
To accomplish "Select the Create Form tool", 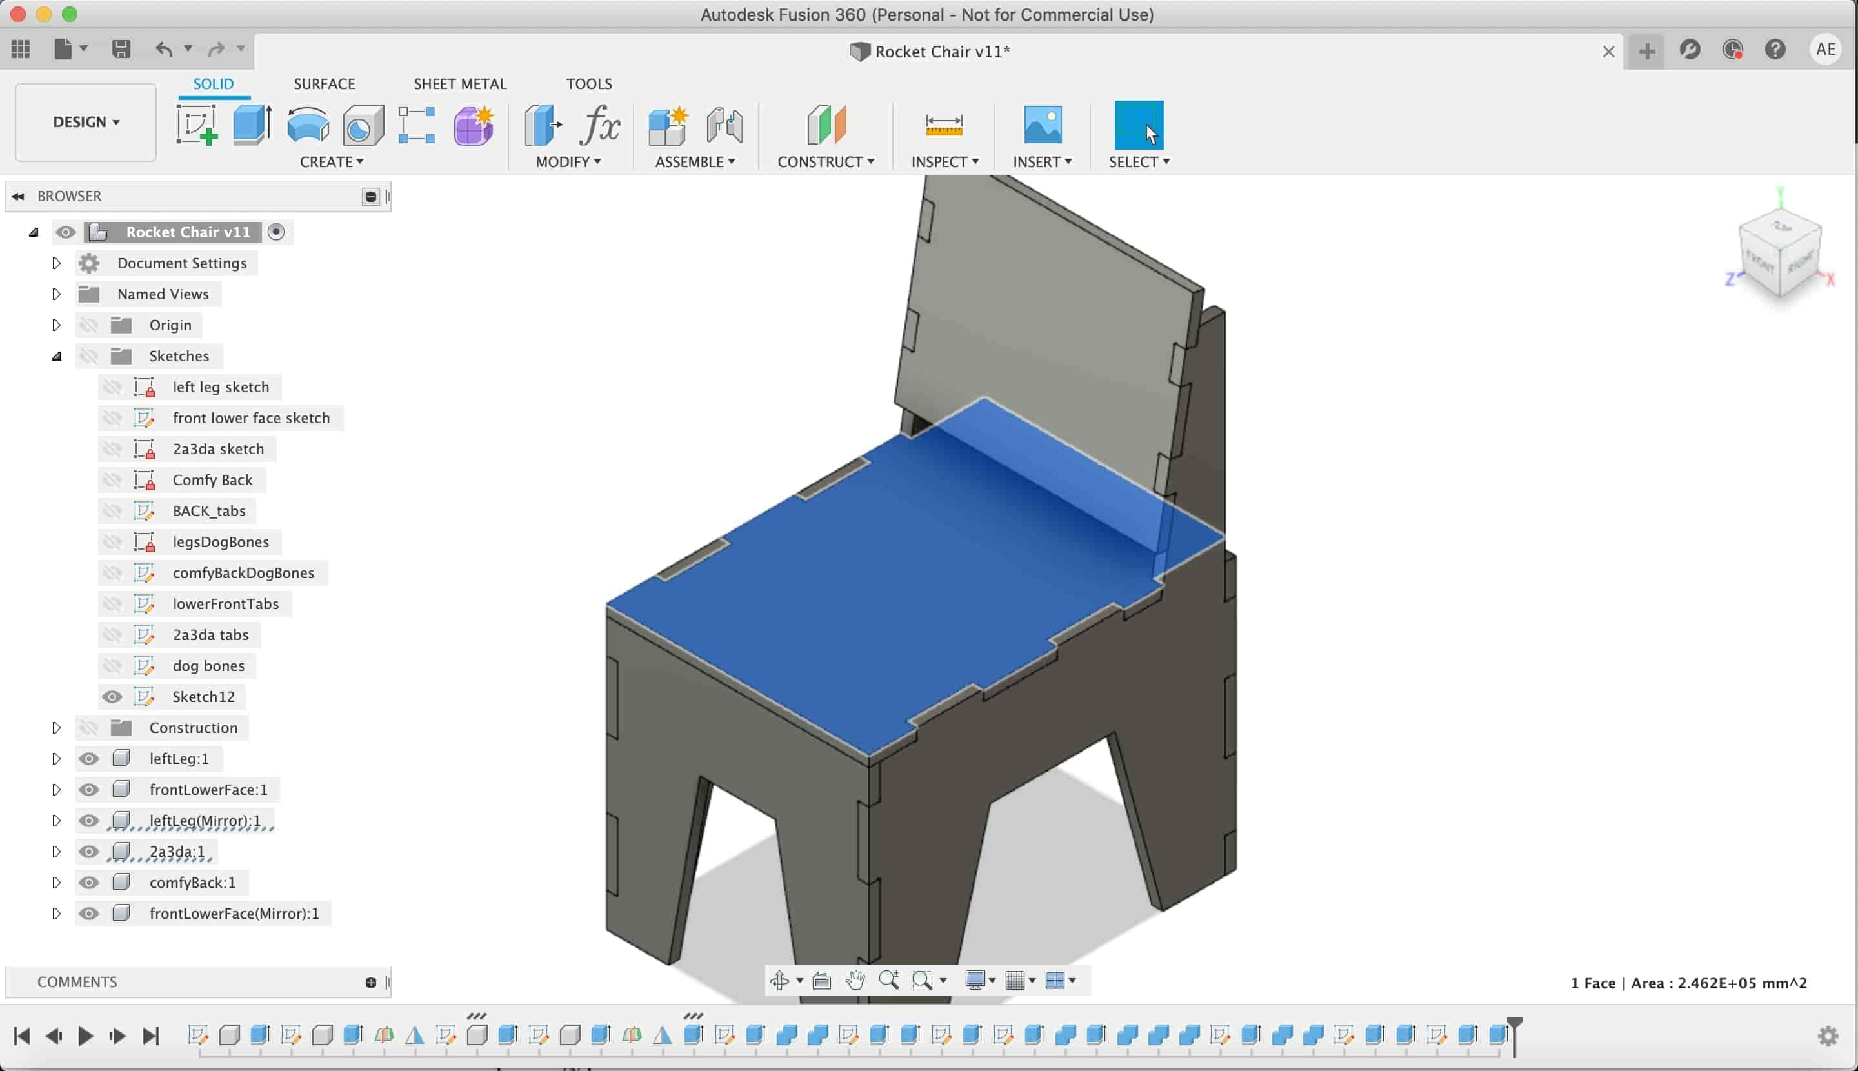I will (474, 125).
